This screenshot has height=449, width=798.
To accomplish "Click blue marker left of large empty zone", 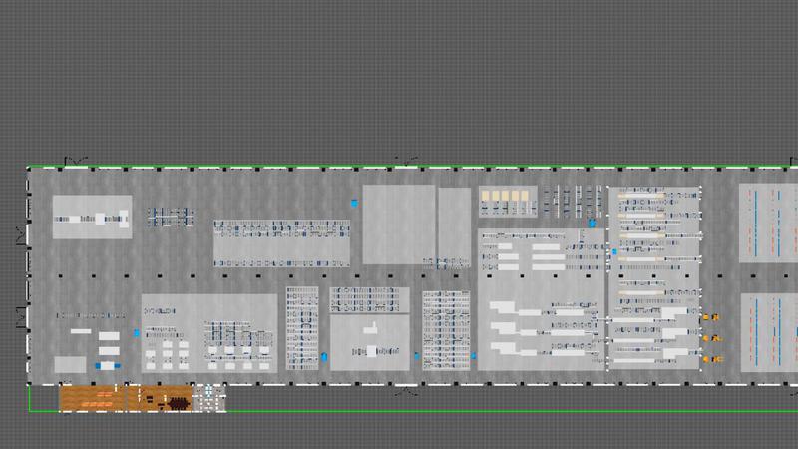I will point(353,203).
